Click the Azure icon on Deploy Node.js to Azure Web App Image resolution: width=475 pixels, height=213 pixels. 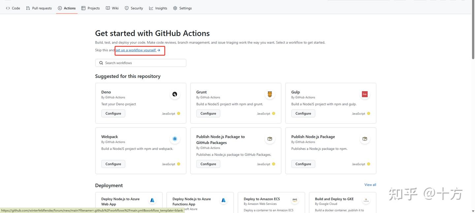152,200
